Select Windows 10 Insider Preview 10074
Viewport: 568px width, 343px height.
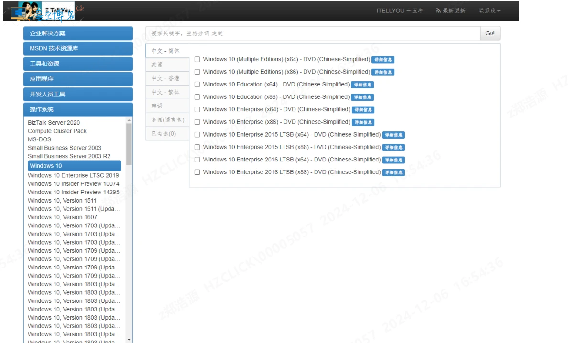74,184
